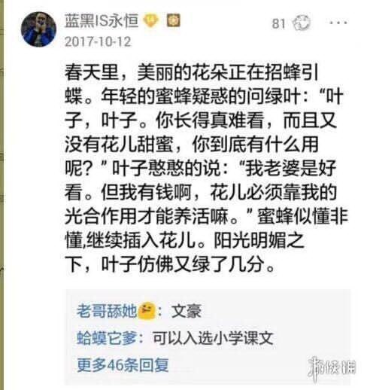Open the three-dot more options menu

338,23
